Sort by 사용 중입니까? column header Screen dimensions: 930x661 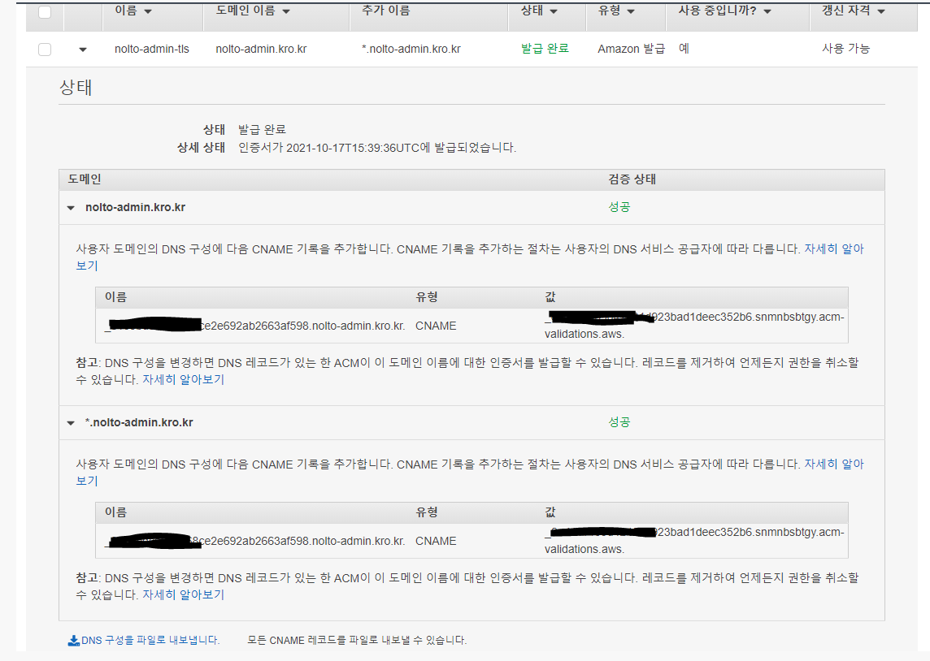coord(724,11)
